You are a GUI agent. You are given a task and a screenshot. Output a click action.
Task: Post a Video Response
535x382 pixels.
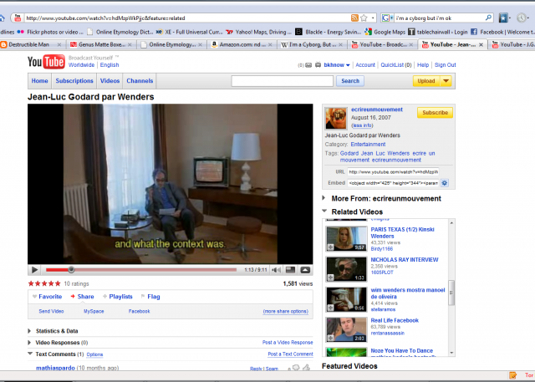pyautogui.click(x=288, y=343)
